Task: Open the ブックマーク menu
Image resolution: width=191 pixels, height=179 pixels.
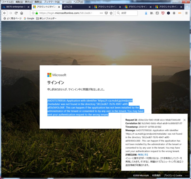Action: point(52,2)
